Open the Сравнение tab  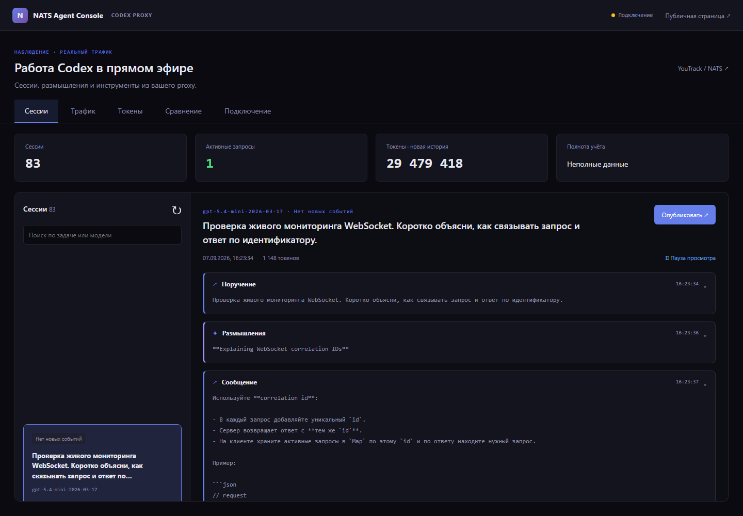click(183, 111)
